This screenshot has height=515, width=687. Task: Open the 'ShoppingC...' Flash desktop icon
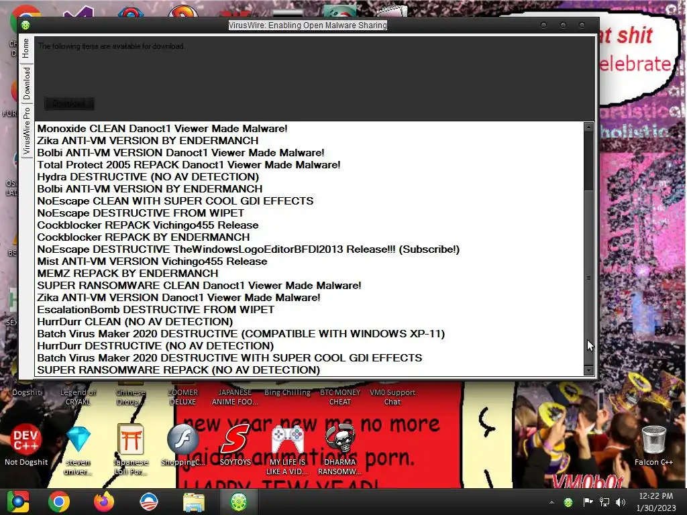(x=182, y=445)
